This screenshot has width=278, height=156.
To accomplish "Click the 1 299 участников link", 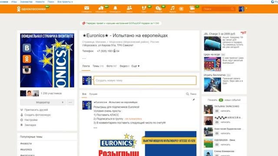I will point(51,94).
